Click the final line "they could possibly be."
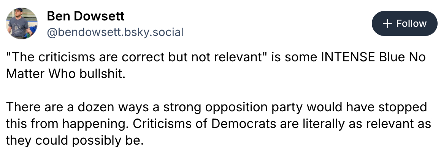This screenshot has width=441, height=156. (x=75, y=139)
